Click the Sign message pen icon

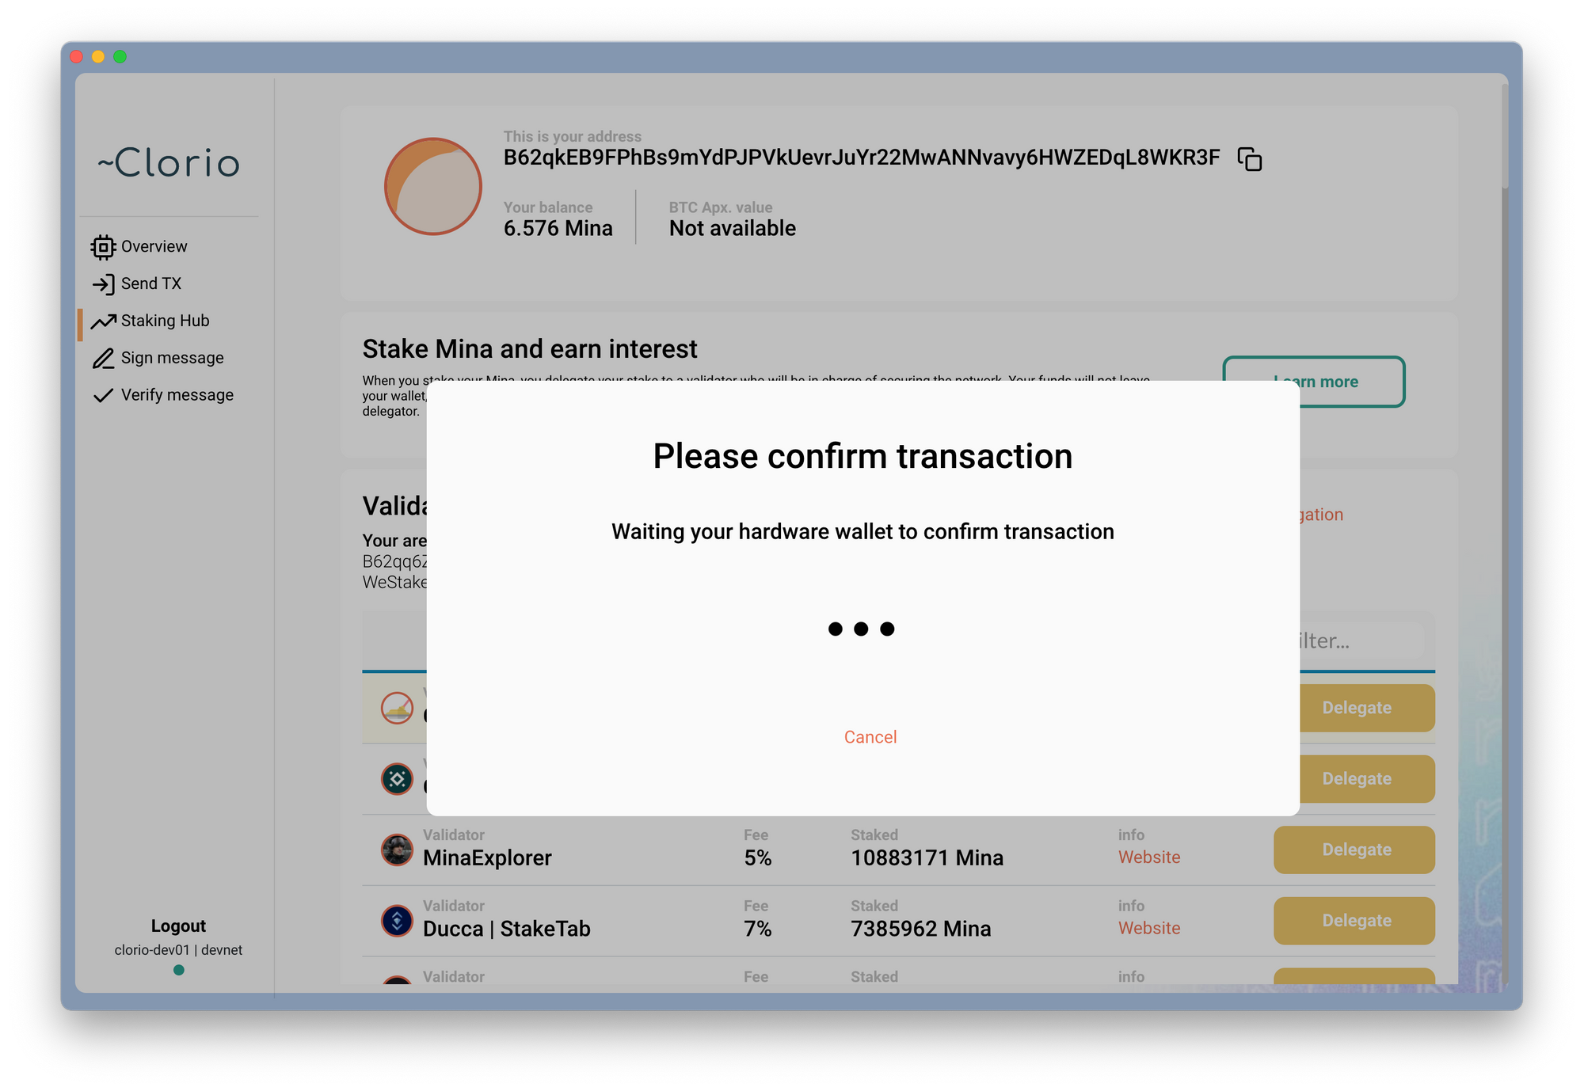coord(103,359)
